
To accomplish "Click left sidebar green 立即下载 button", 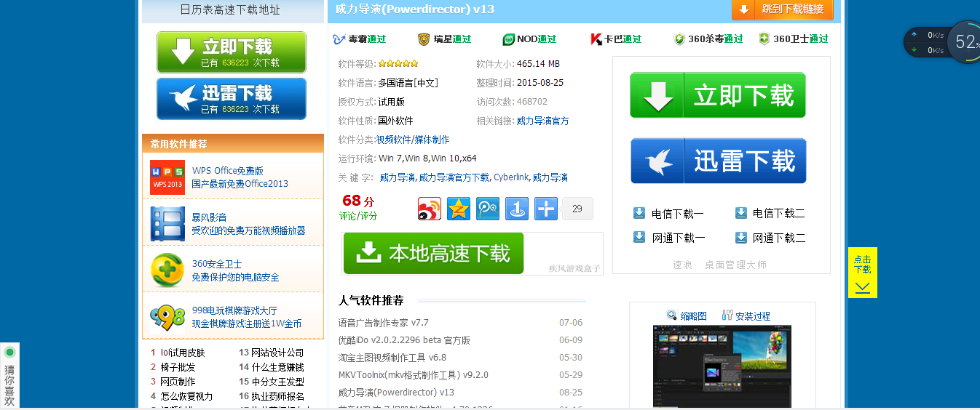I will [x=232, y=52].
